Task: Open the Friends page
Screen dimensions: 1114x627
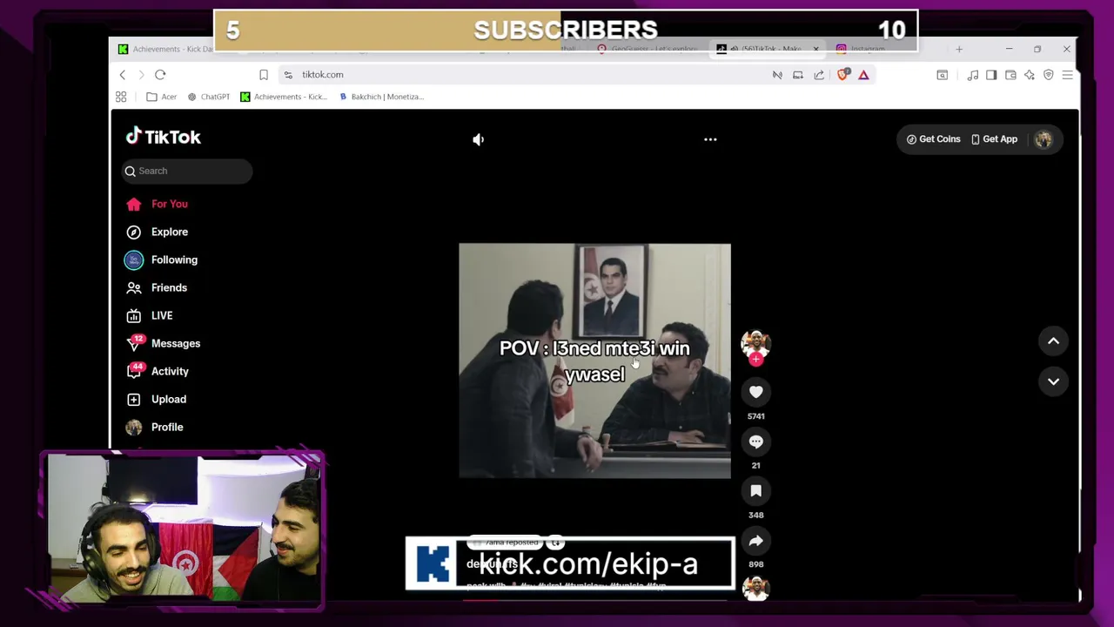Action: tap(156, 287)
